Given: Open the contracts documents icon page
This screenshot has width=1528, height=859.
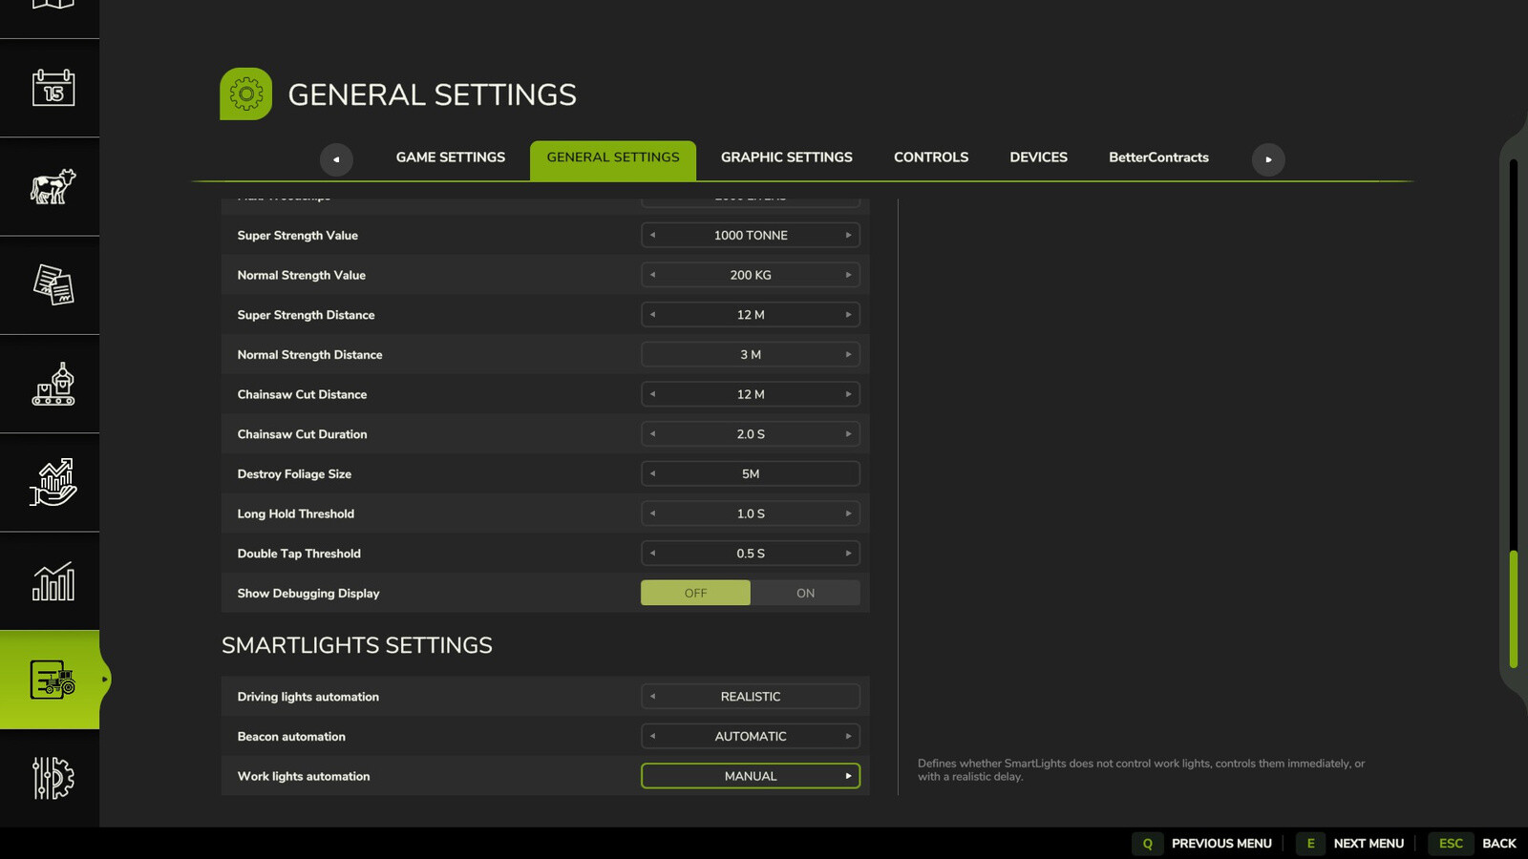Looking at the screenshot, I should pyautogui.click(x=53, y=285).
